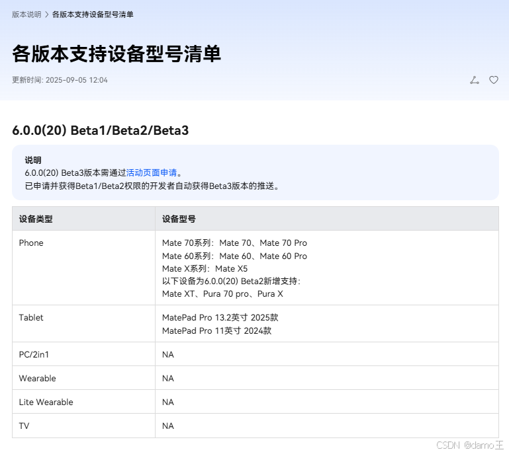Screen dimensions: 509x454
Task: Click the Mate 60系列 model line
Action: point(234,256)
